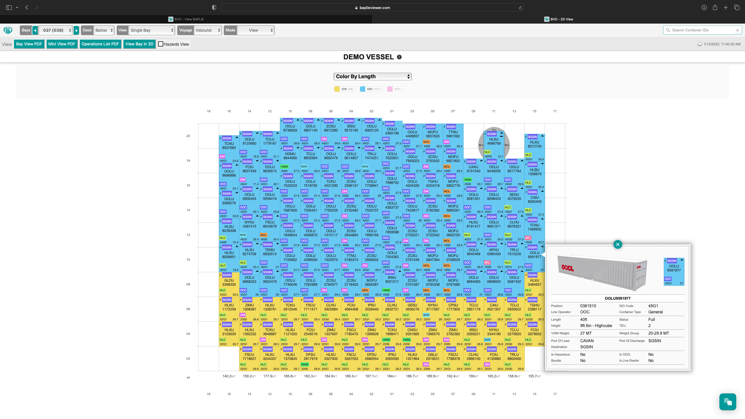The height and width of the screenshot is (419, 745).
Task: Open the Color By Length dropdown
Action: click(x=372, y=76)
